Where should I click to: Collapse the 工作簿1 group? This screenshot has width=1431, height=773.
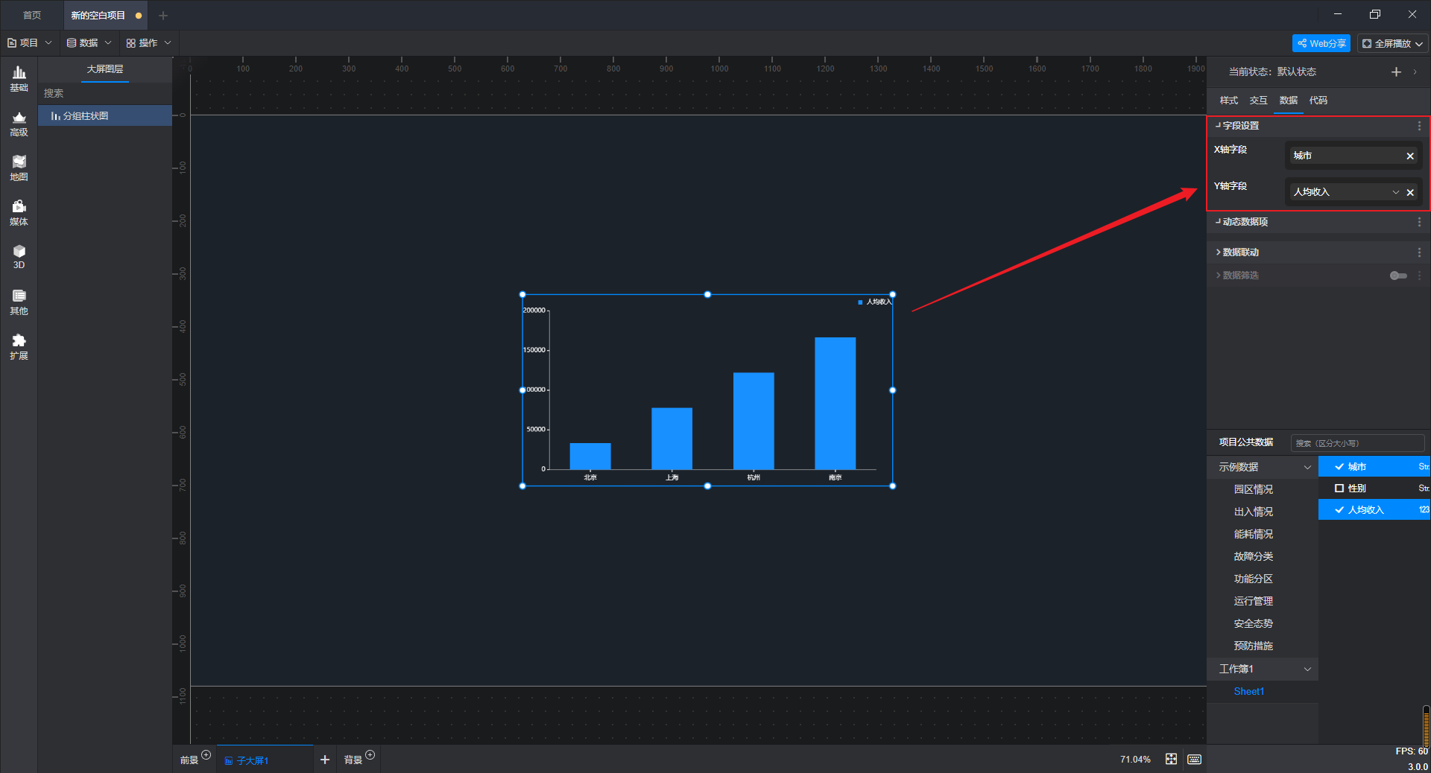1307,669
